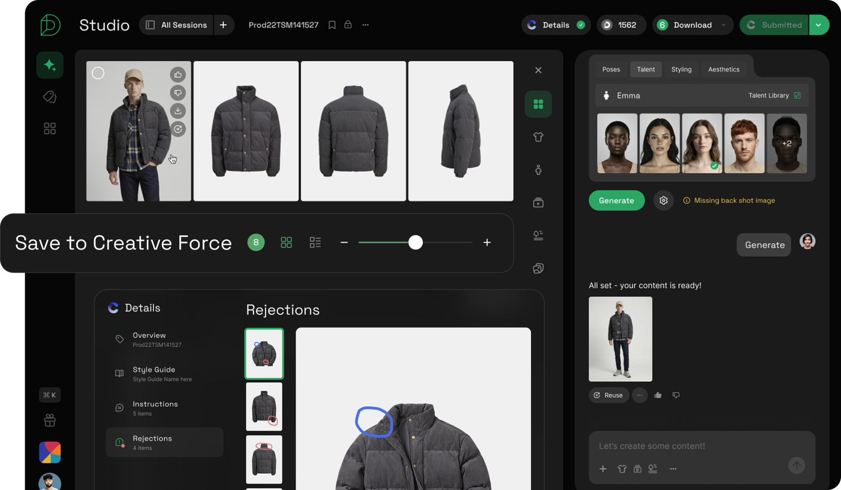Viewport: 841px width, 490px height.
Task: Click the lock icon next to session name
Action: 348,25
